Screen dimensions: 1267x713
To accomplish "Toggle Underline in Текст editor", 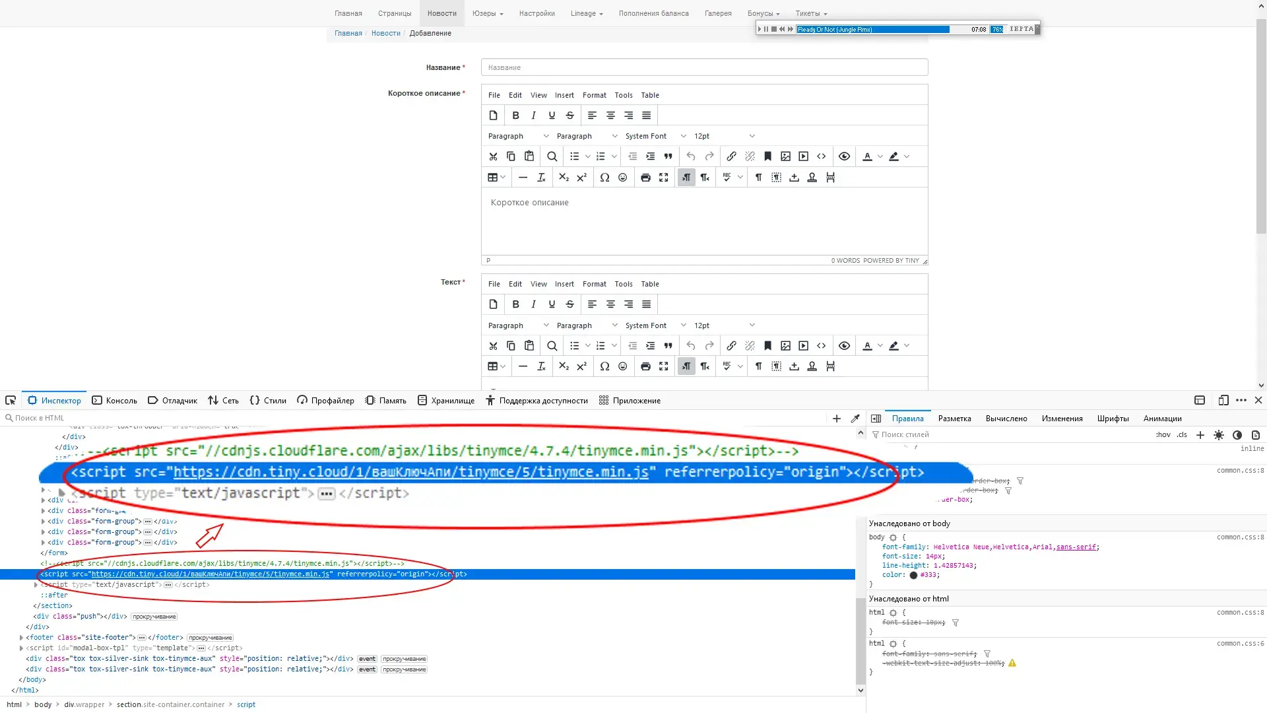I will click(552, 304).
